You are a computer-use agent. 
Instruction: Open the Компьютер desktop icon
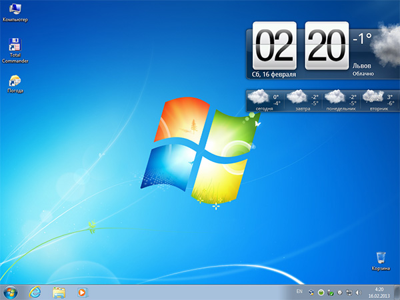tap(12, 10)
